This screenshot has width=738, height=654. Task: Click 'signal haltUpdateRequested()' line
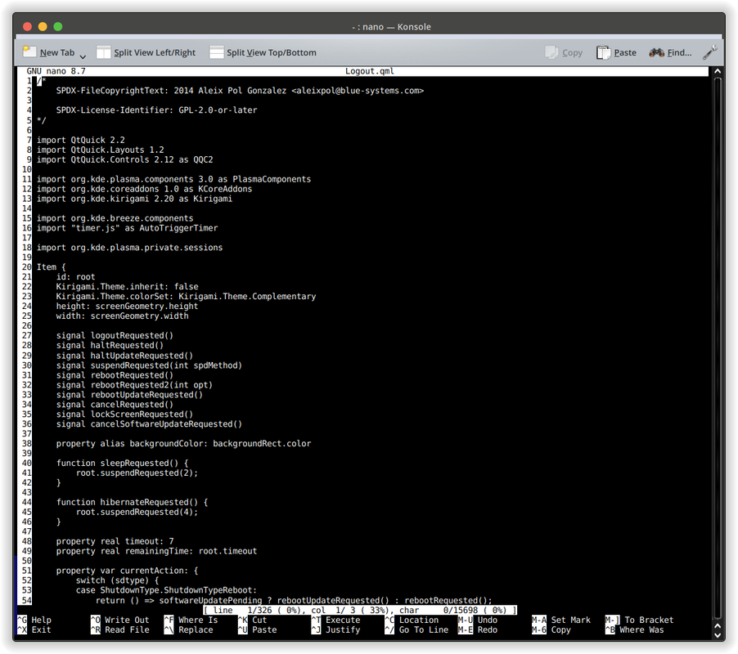124,356
